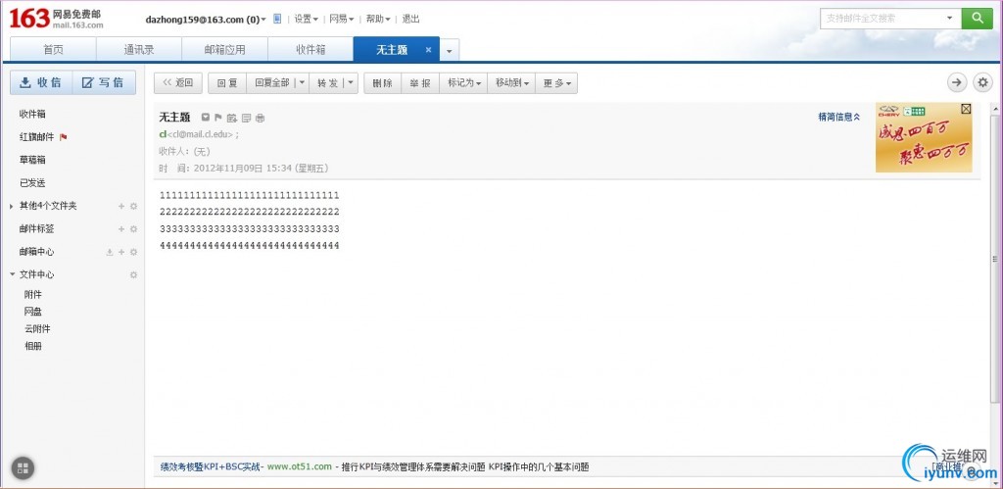
Task: Open the 设置 menu
Action: tap(306, 20)
